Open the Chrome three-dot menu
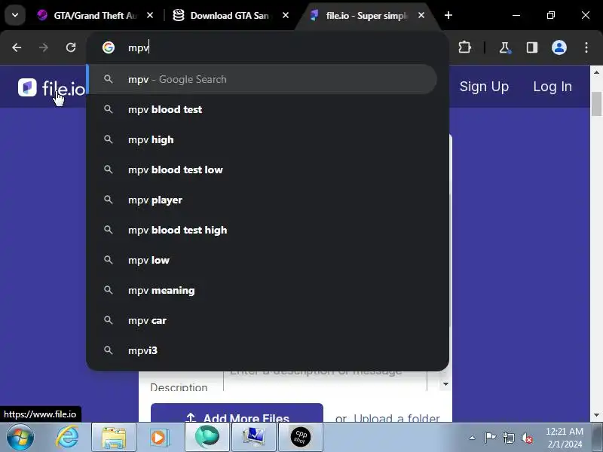The image size is (603, 452). pos(586,47)
